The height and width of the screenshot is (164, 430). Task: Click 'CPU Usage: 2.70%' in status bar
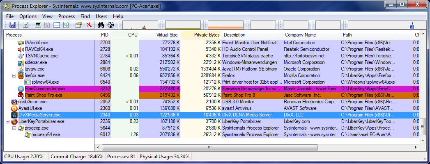[24, 157]
